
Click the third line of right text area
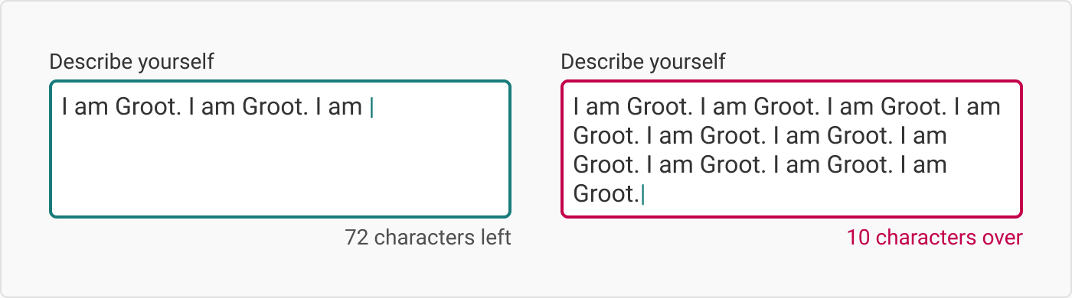point(760,165)
